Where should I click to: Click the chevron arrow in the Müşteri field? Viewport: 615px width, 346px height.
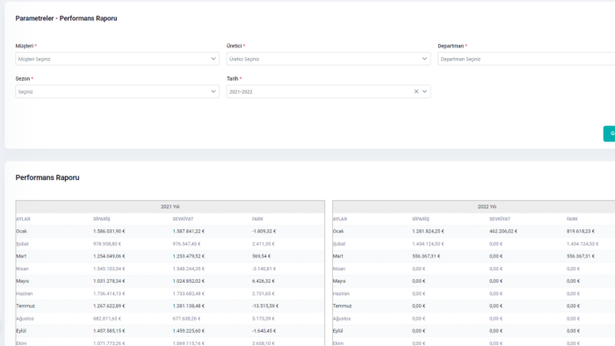click(213, 59)
